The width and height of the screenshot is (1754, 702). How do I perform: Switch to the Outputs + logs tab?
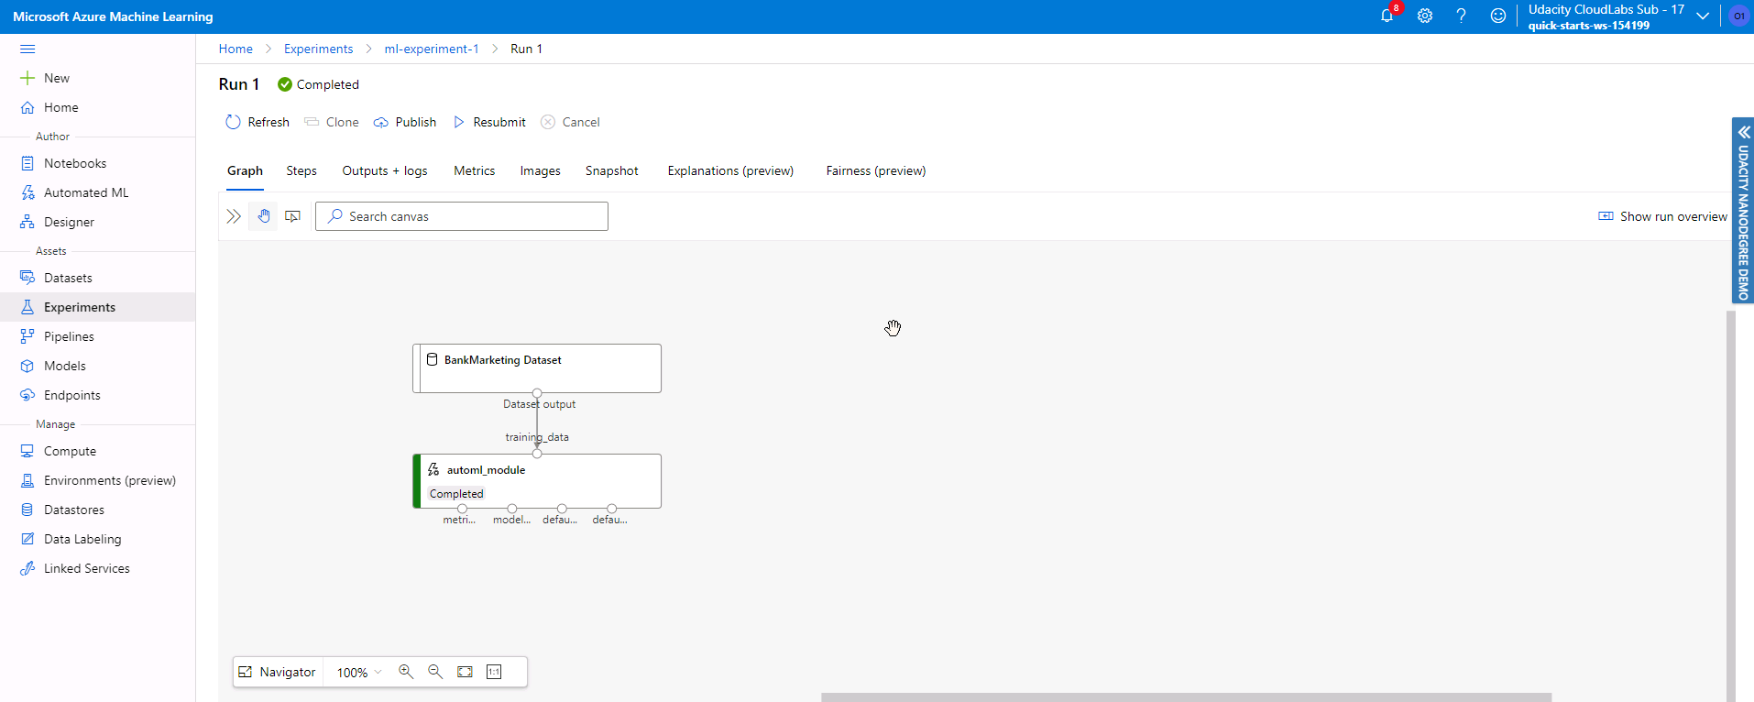click(x=385, y=171)
